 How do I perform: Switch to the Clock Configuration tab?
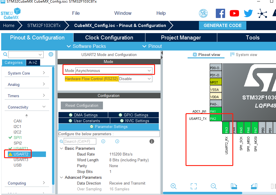coord(109,38)
